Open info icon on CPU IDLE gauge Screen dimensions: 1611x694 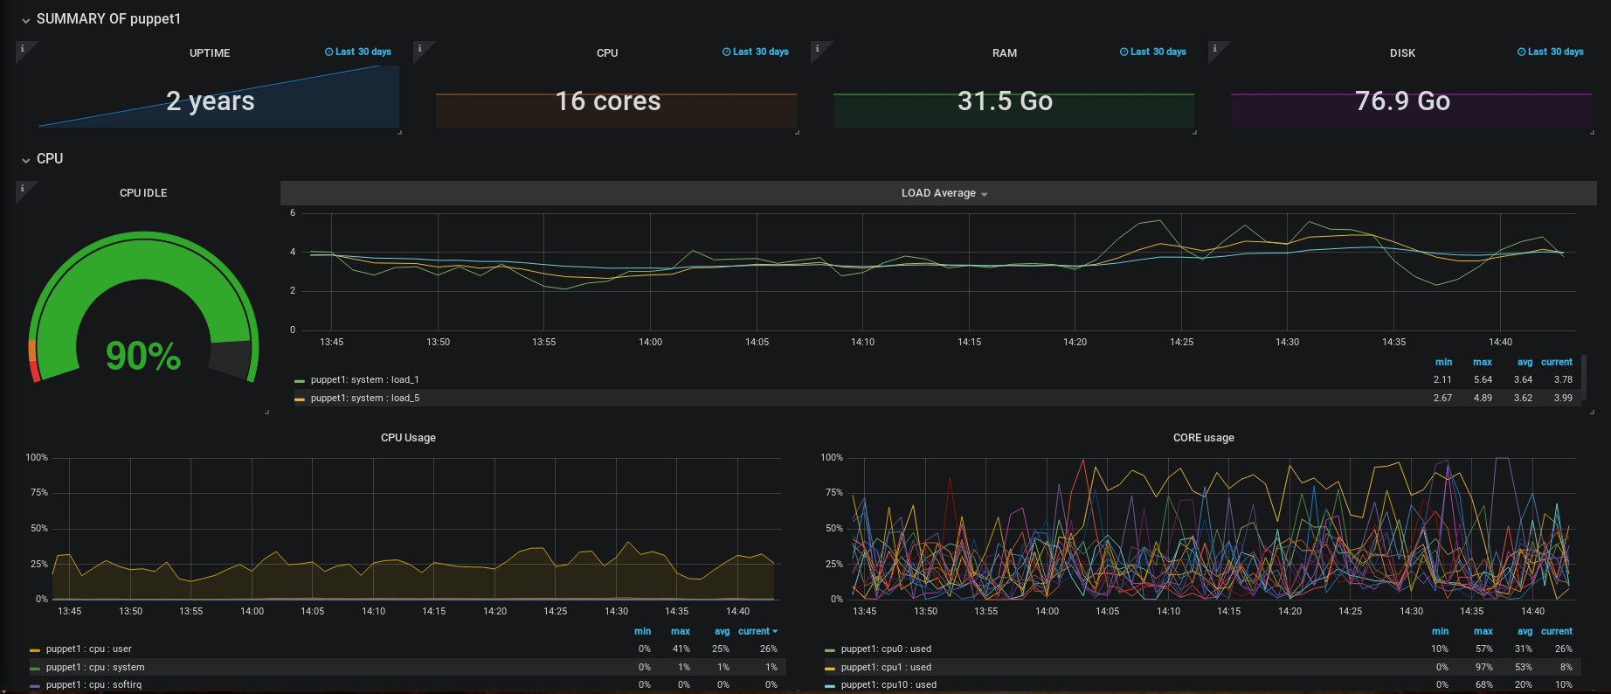click(22, 188)
